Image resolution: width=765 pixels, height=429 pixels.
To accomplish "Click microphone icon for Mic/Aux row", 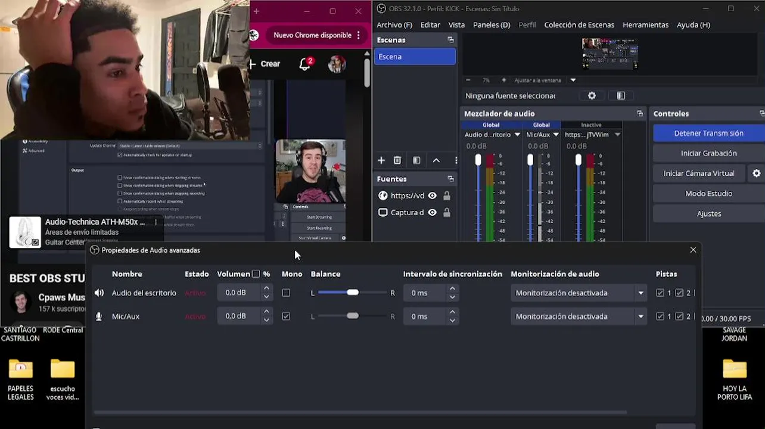I will coord(99,316).
